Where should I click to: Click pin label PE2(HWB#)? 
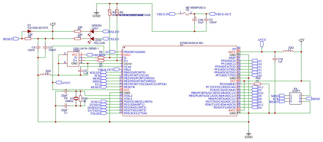click(228, 84)
